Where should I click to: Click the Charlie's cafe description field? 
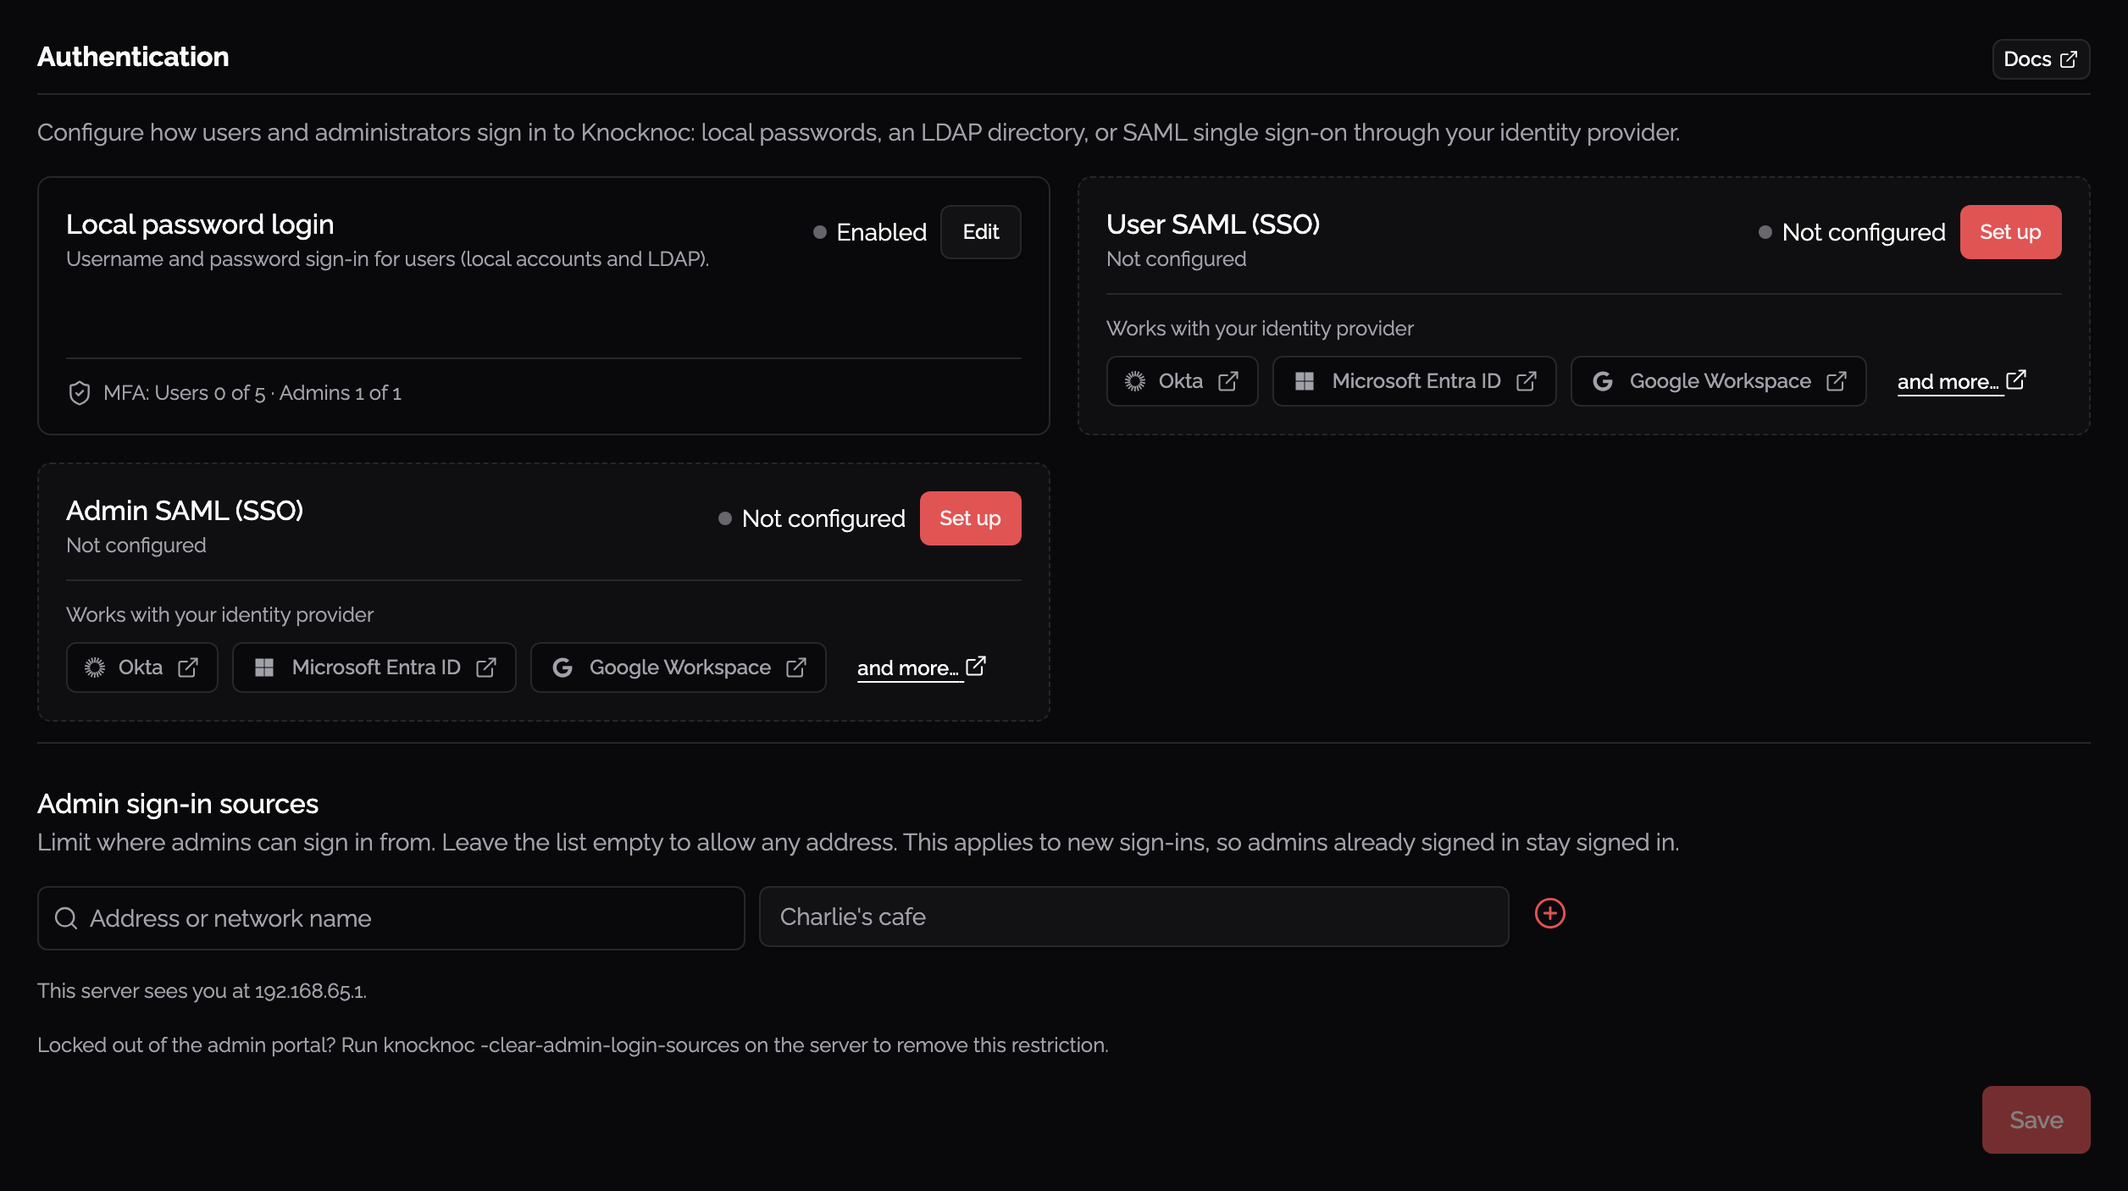pyautogui.click(x=1133, y=917)
